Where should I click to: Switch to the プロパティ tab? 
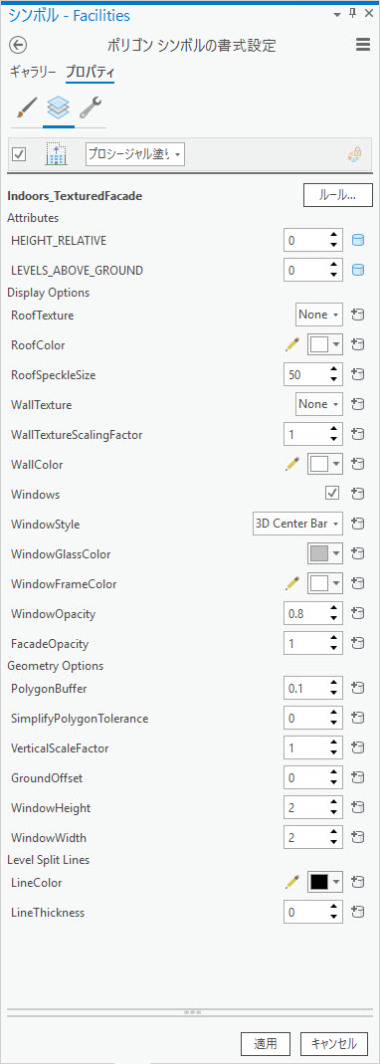(90, 72)
